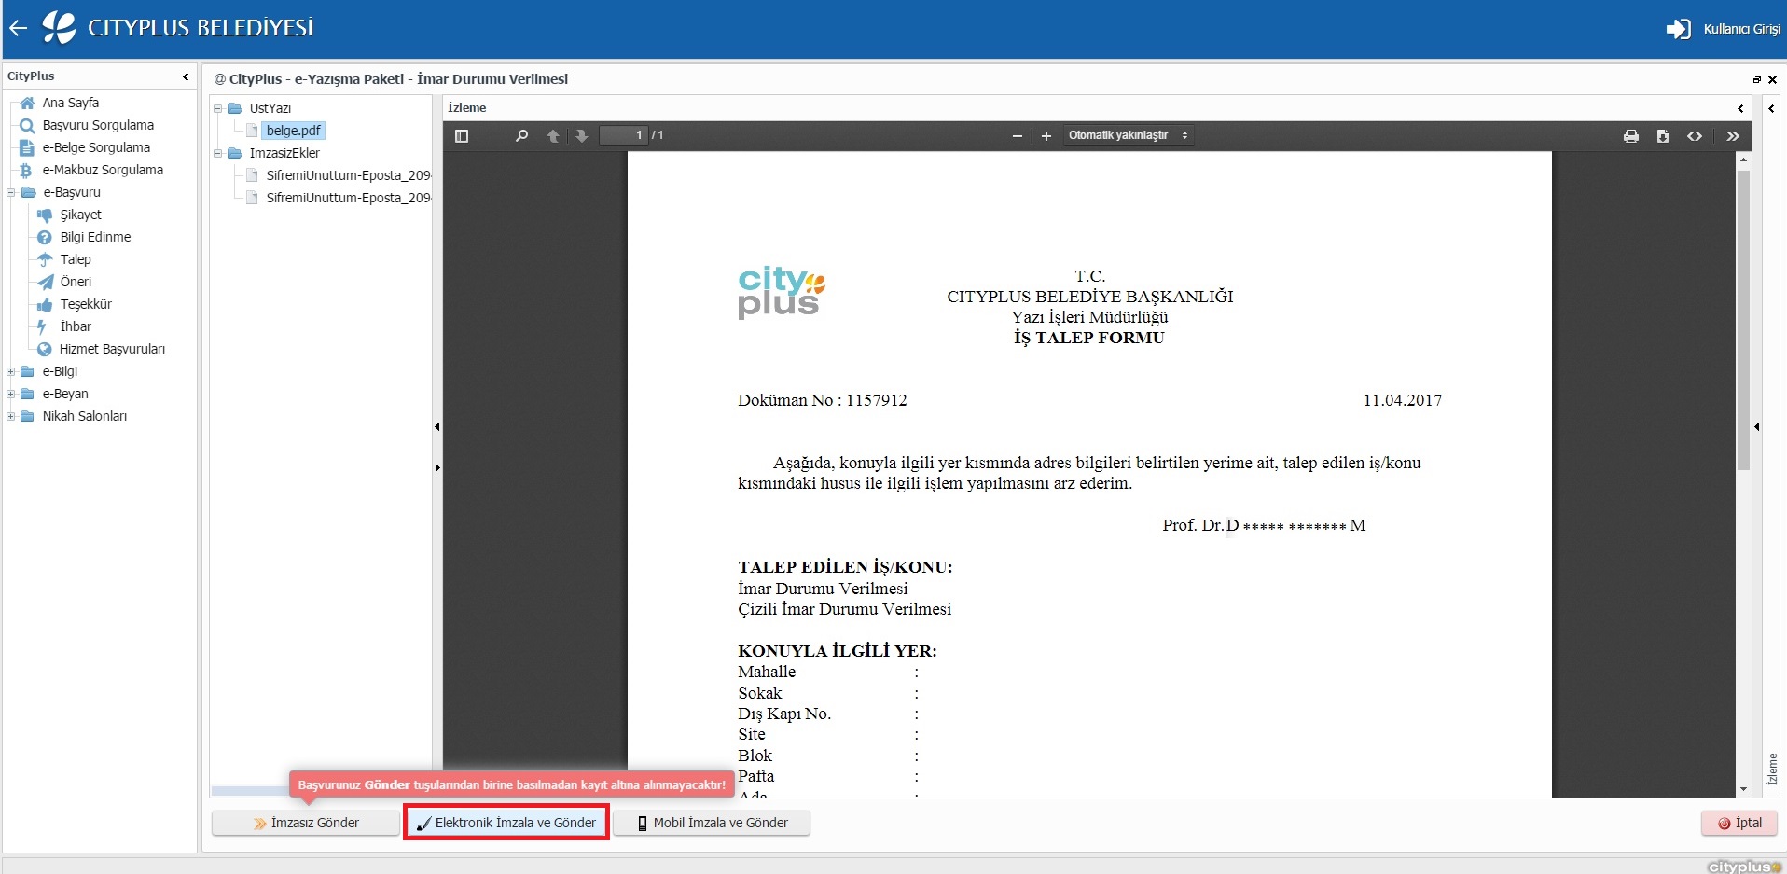This screenshot has width=1787, height=874.
Task: Click the Hizmet Başvuruları globe icon
Action: point(44,349)
